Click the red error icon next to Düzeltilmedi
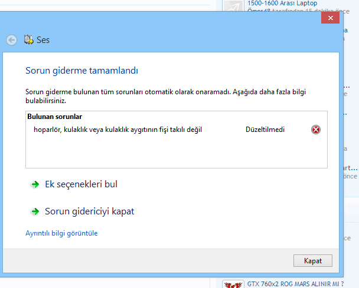 316,130
